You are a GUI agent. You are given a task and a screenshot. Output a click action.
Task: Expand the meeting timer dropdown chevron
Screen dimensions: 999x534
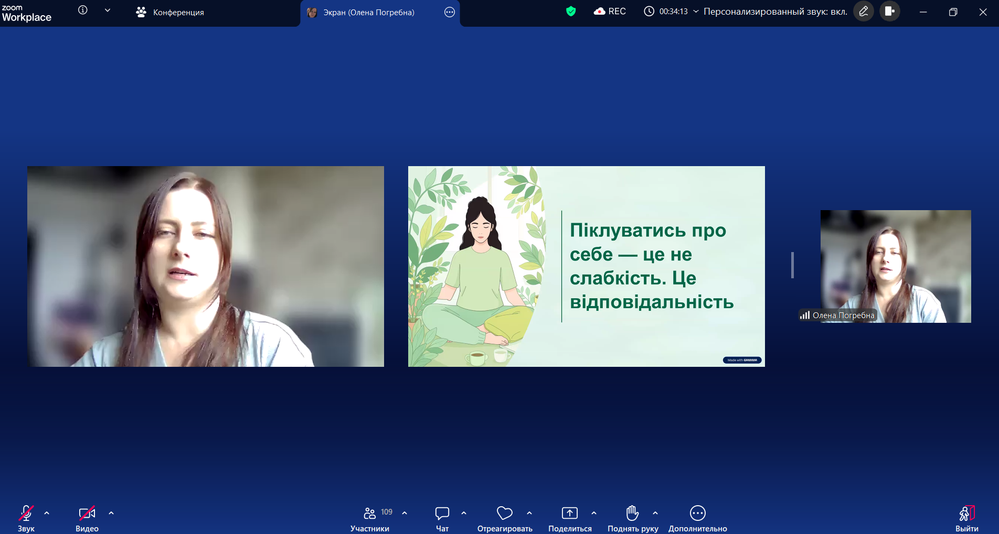[696, 12]
